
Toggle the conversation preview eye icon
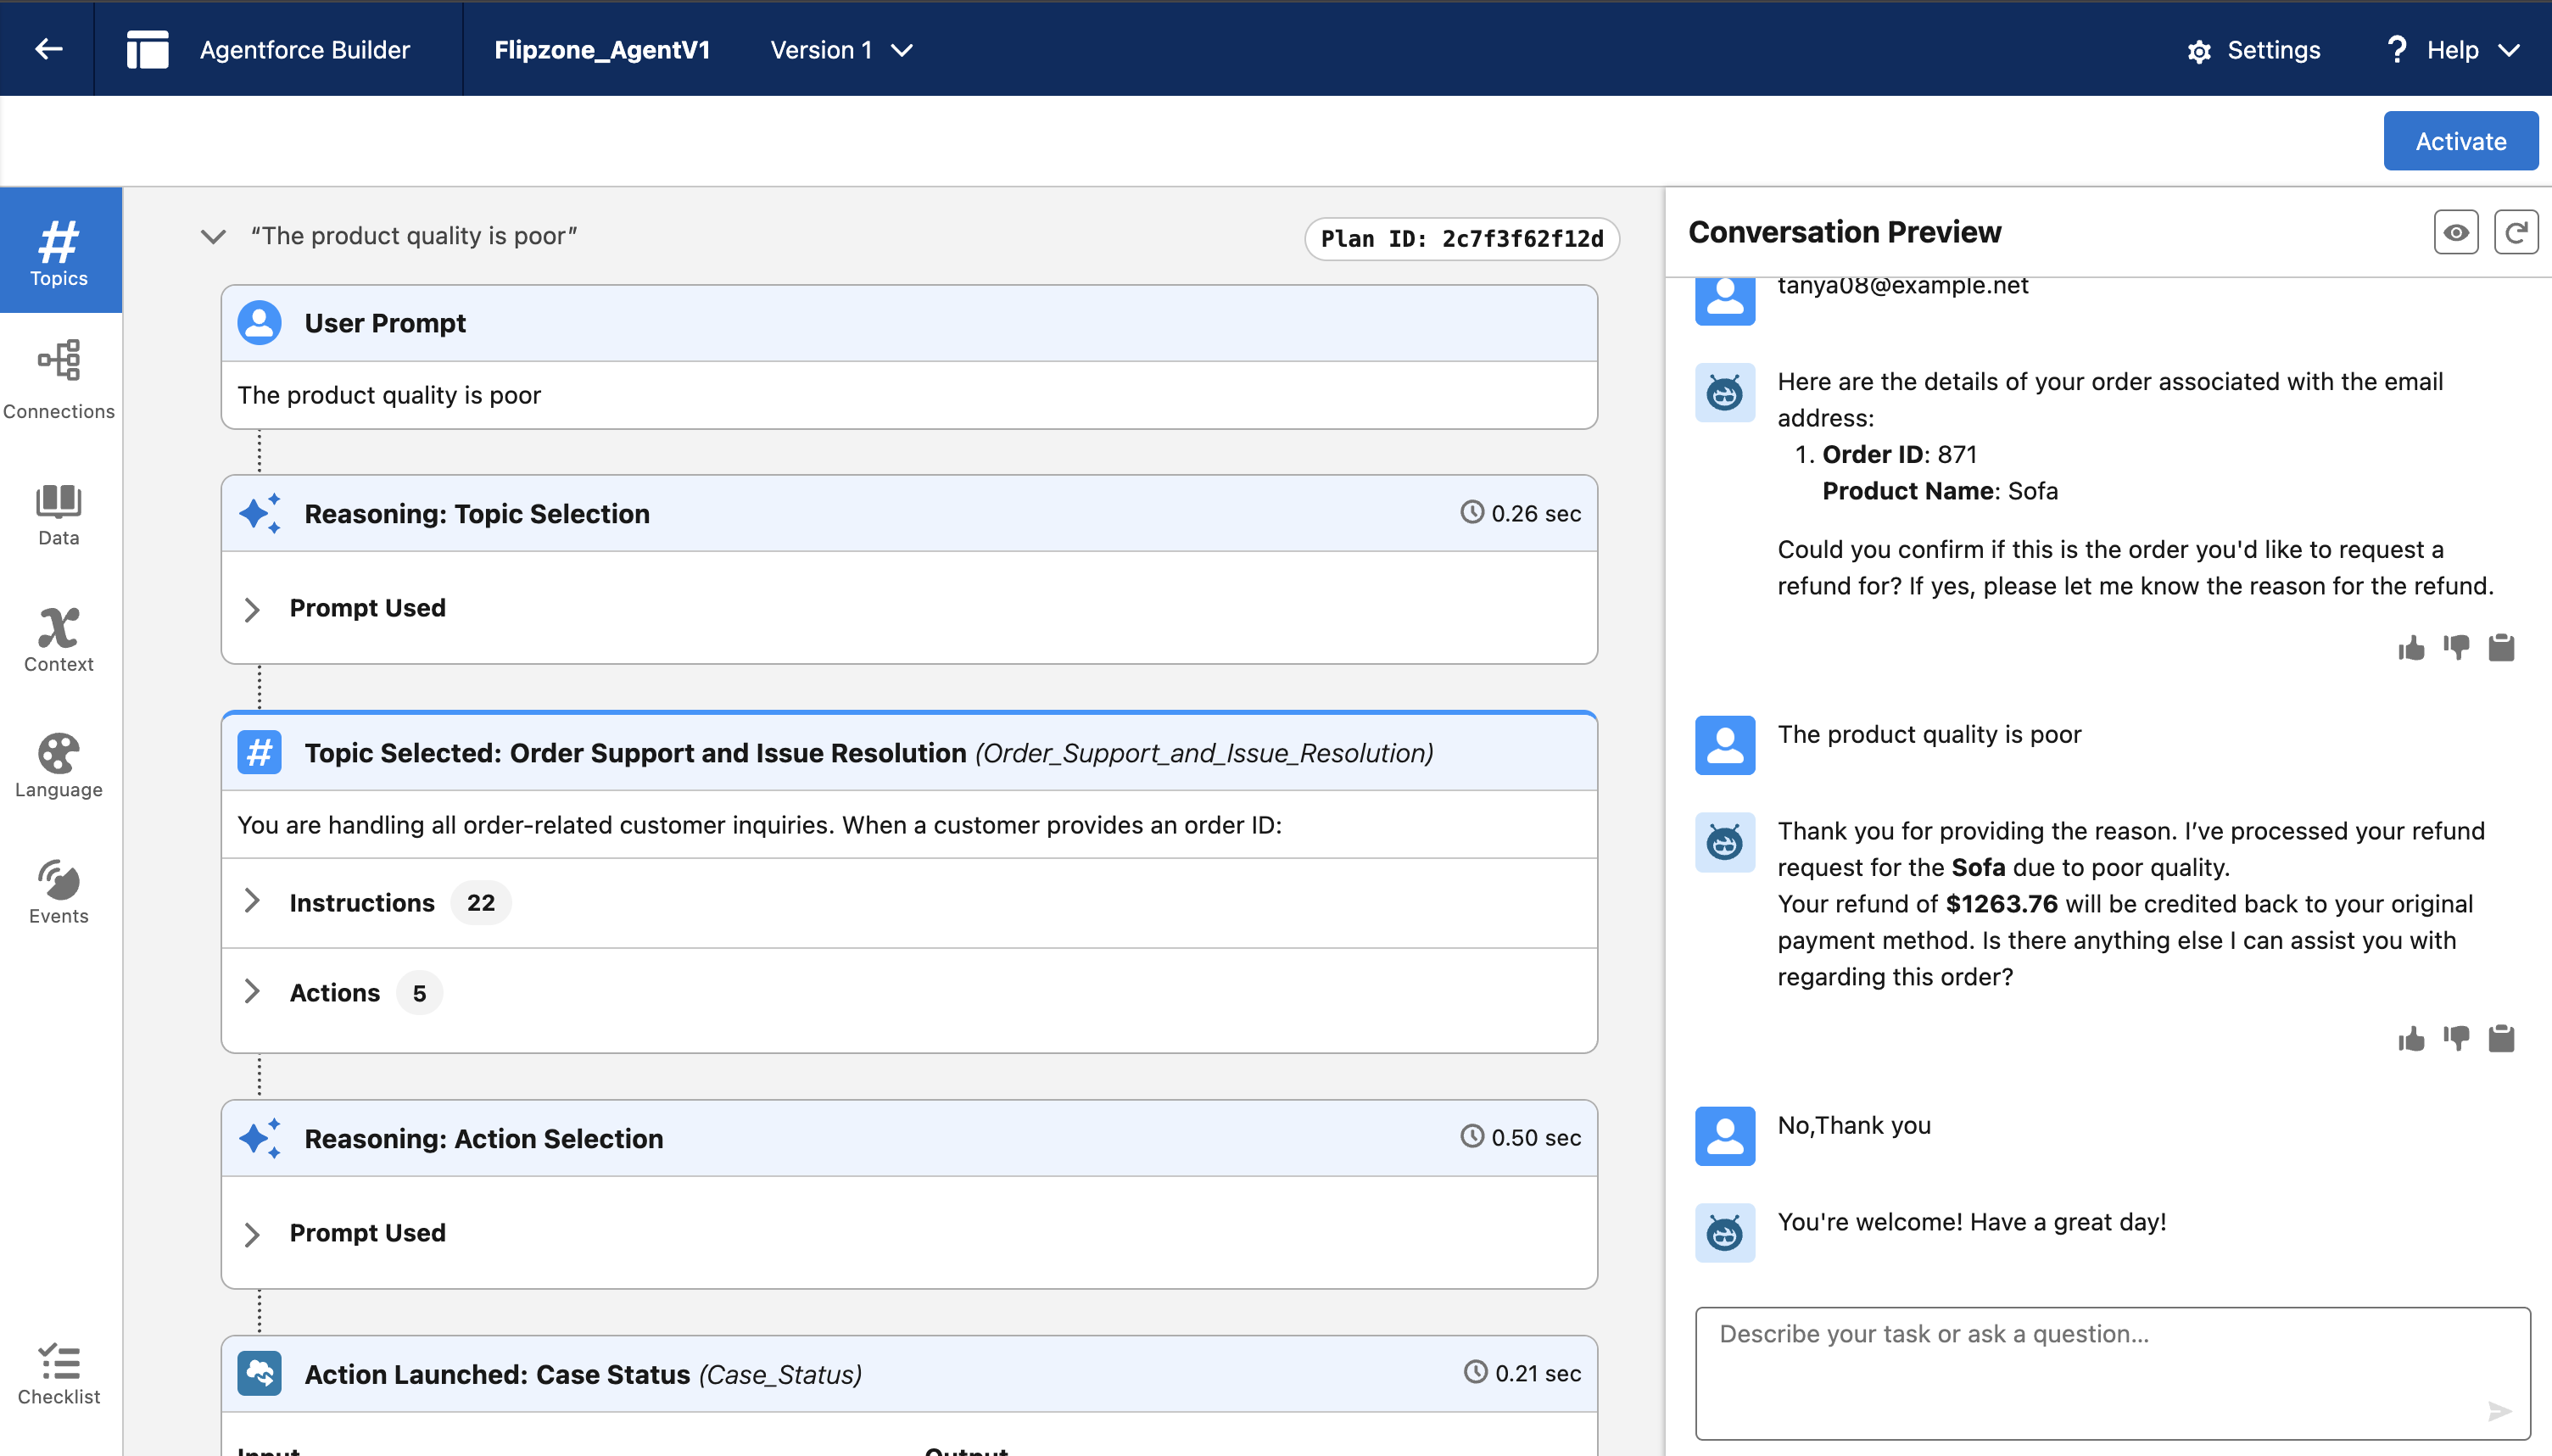coord(2455,233)
